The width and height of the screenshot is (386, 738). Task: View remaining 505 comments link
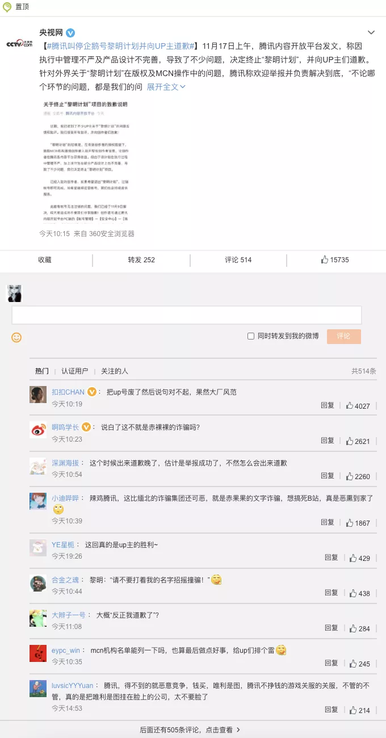190,729
